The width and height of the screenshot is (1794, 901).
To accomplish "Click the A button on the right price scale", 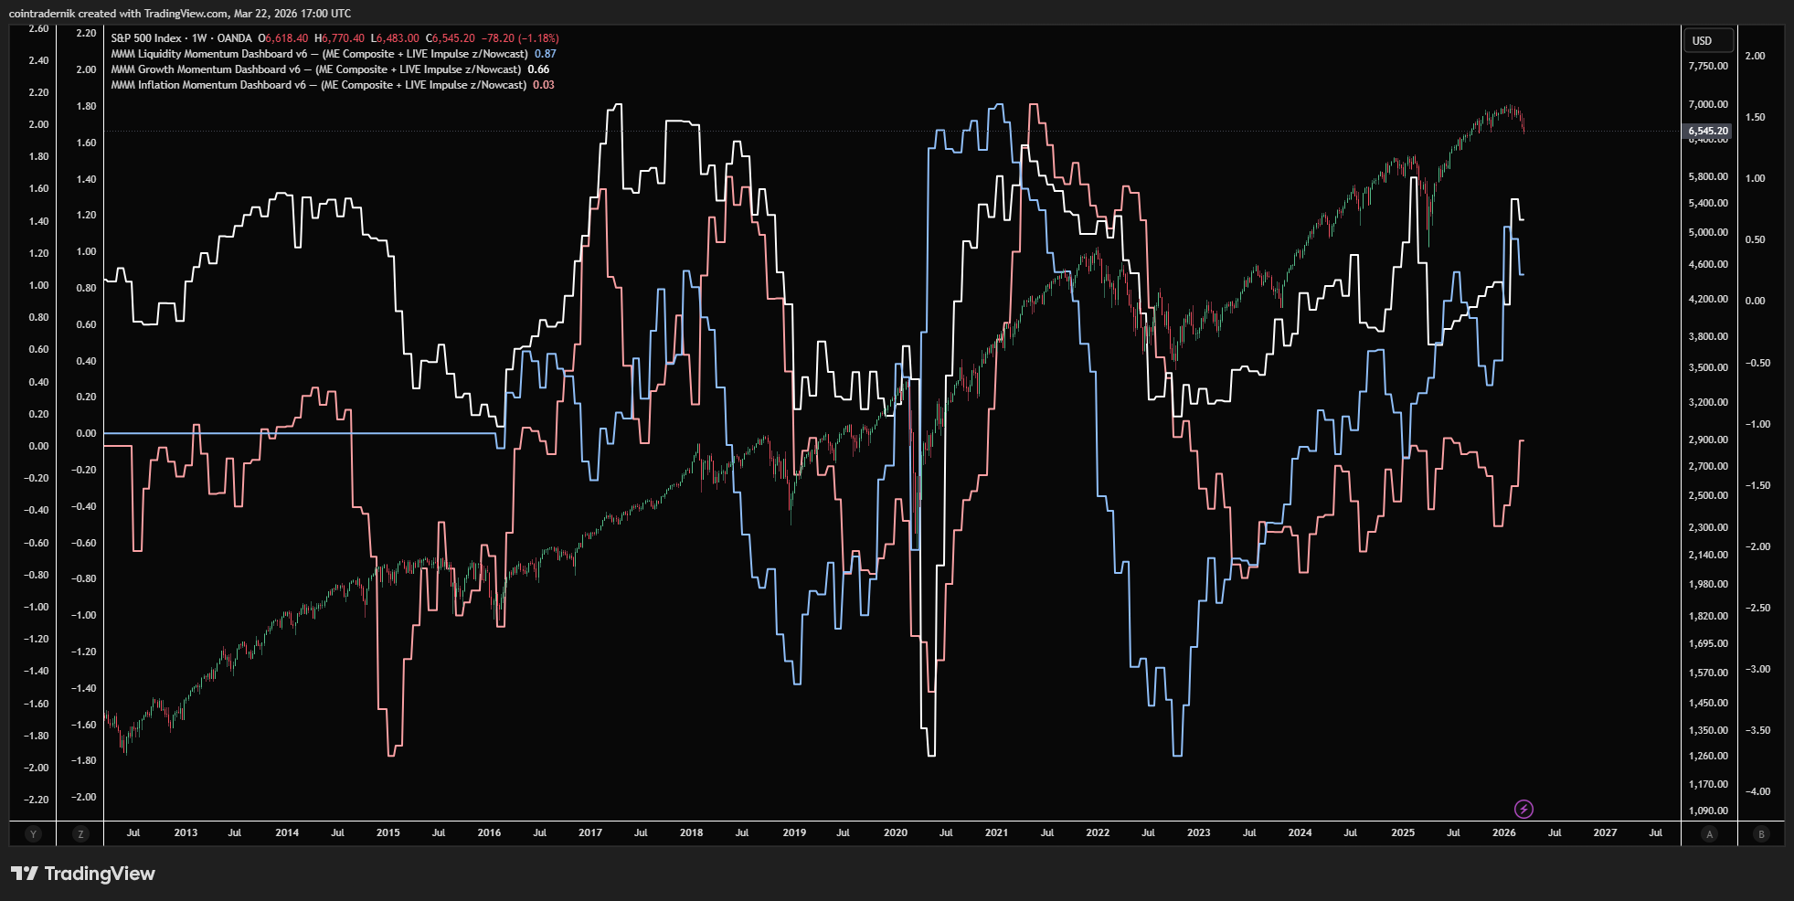I will 1708,833.
